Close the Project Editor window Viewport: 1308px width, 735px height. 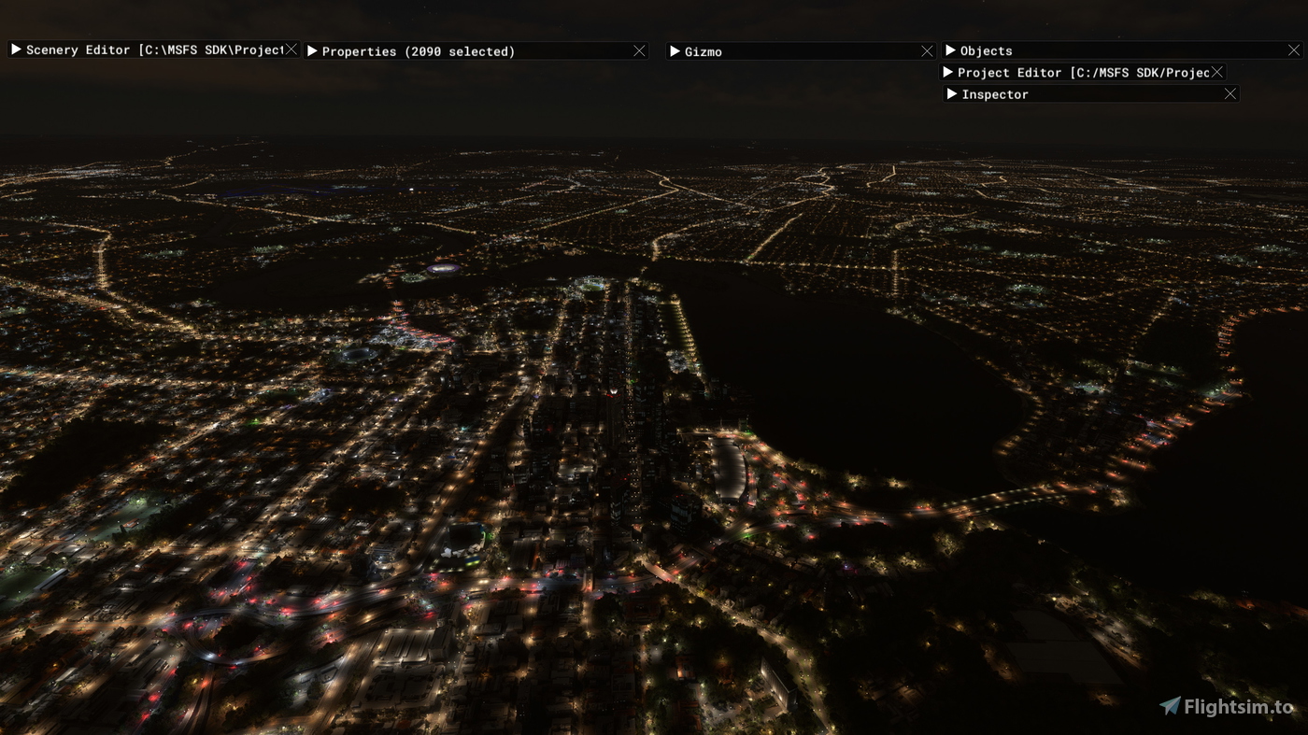coord(1217,72)
